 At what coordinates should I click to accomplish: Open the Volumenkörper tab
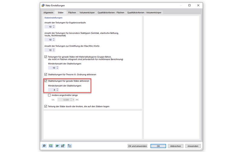tap(87, 13)
